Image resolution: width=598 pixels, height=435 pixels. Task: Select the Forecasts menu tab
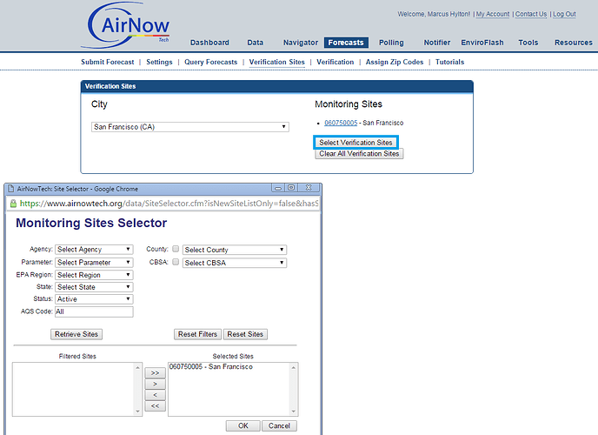tap(346, 43)
